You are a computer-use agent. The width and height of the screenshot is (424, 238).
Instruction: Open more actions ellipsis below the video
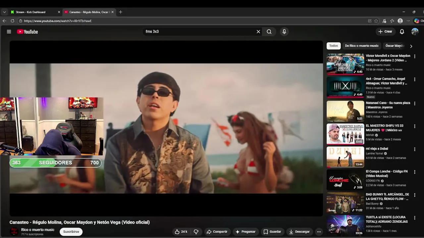coord(319,232)
